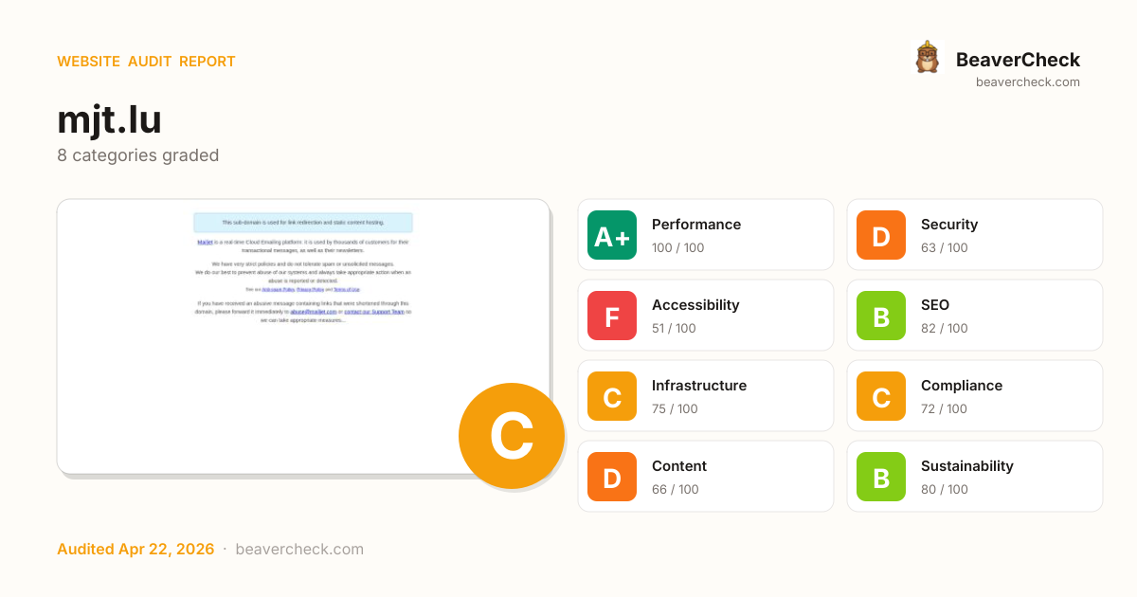Click the beavercheck.com footer link

(x=299, y=550)
